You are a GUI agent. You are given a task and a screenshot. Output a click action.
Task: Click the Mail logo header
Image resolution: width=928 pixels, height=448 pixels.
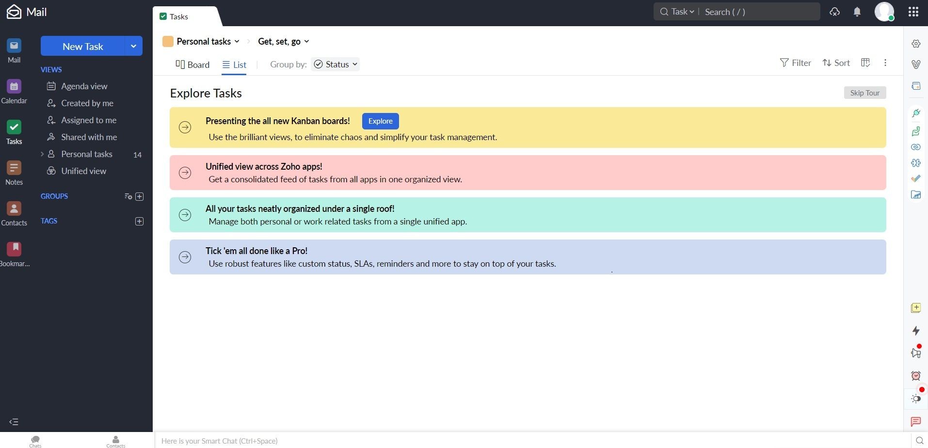(x=27, y=12)
